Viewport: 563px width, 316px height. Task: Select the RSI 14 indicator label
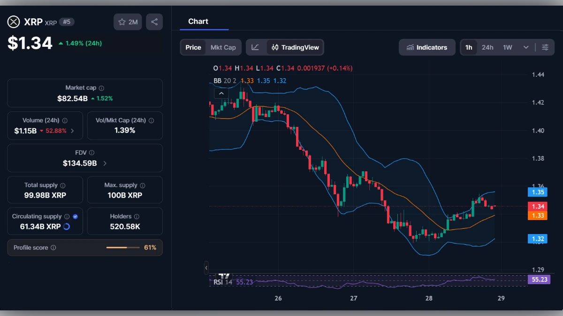[223, 282]
